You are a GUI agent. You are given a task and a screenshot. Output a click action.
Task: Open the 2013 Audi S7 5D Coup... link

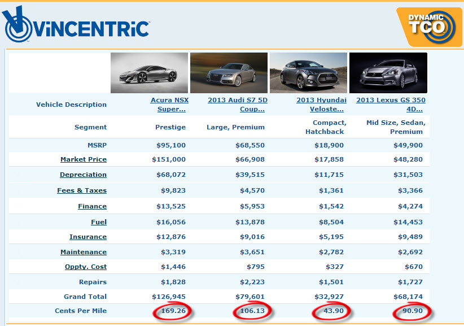[x=238, y=105]
